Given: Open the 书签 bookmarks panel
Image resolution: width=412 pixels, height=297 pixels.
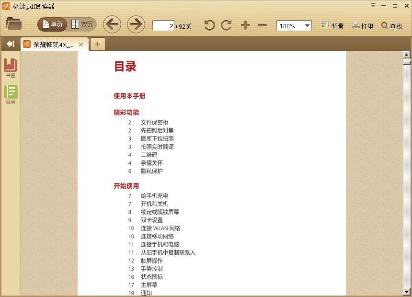Looking at the screenshot, I should 10,68.
